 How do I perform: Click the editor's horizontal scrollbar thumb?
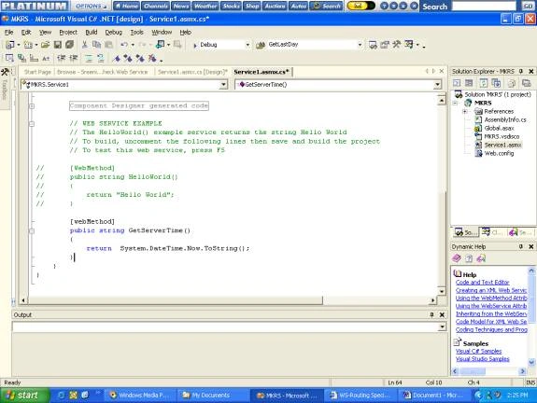(x=175, y=300)
